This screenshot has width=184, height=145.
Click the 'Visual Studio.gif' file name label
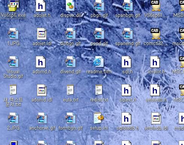[x=13, y=74]
